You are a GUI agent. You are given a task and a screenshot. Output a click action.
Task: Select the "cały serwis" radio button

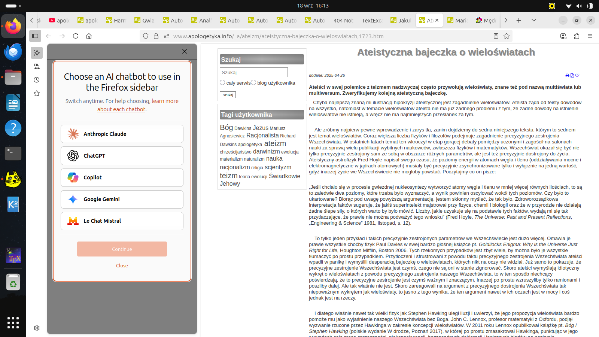(x=222, y=83)
